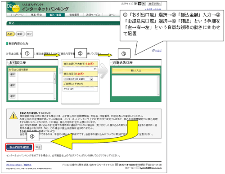The image size is (225, 174).
Task: Click the お引出口座 list scrollbar thumb
Action: tap(55, 79)
